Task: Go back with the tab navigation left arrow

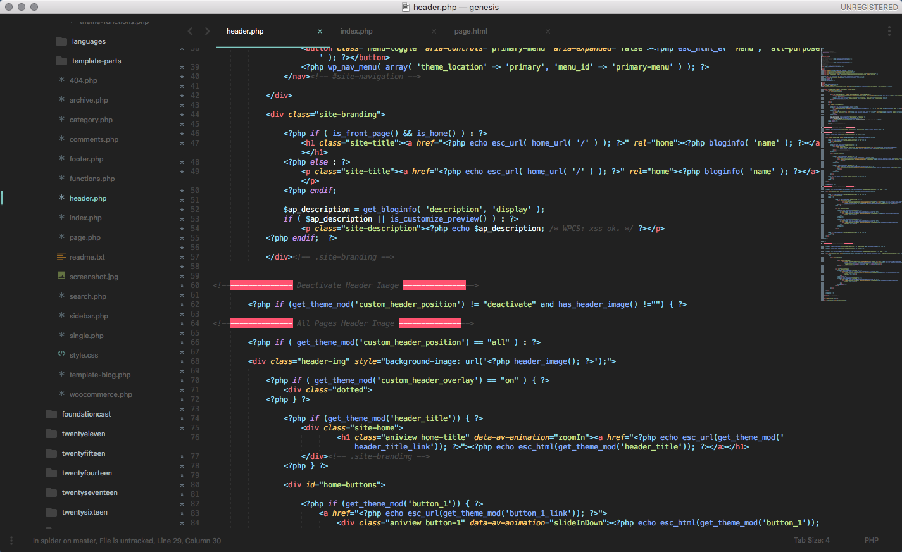Action: point(190,31)
